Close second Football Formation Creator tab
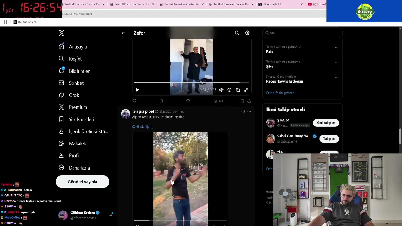The width and height of the screenshot is (402, 226). point(153,4)
